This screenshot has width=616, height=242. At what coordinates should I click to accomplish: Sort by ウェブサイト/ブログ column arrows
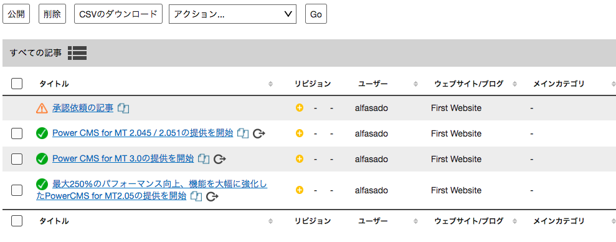click(514, 84)
